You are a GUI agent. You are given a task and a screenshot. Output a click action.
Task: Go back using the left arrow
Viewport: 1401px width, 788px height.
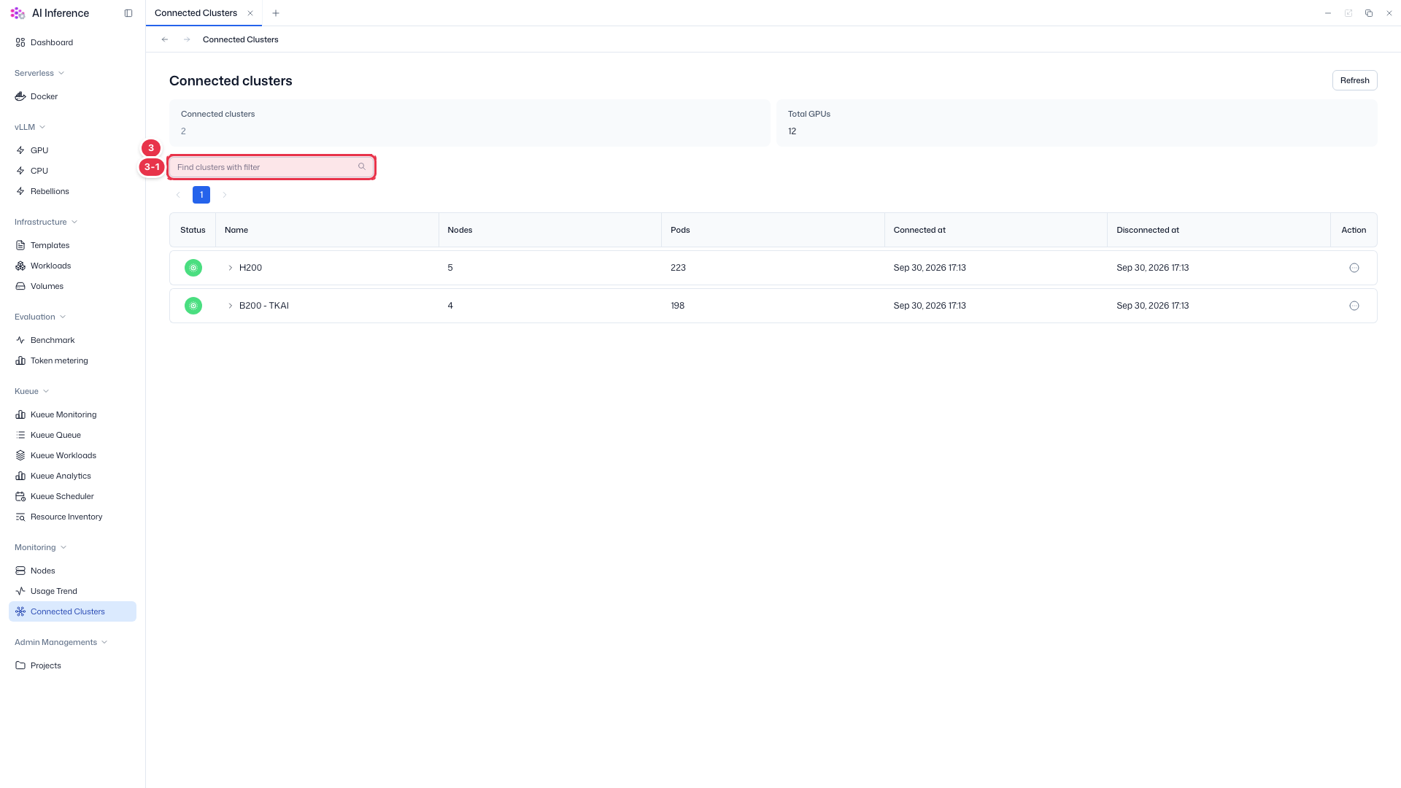click(x=165, y=39)
